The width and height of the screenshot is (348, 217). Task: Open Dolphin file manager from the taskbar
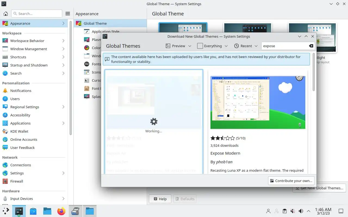(47, 211)
